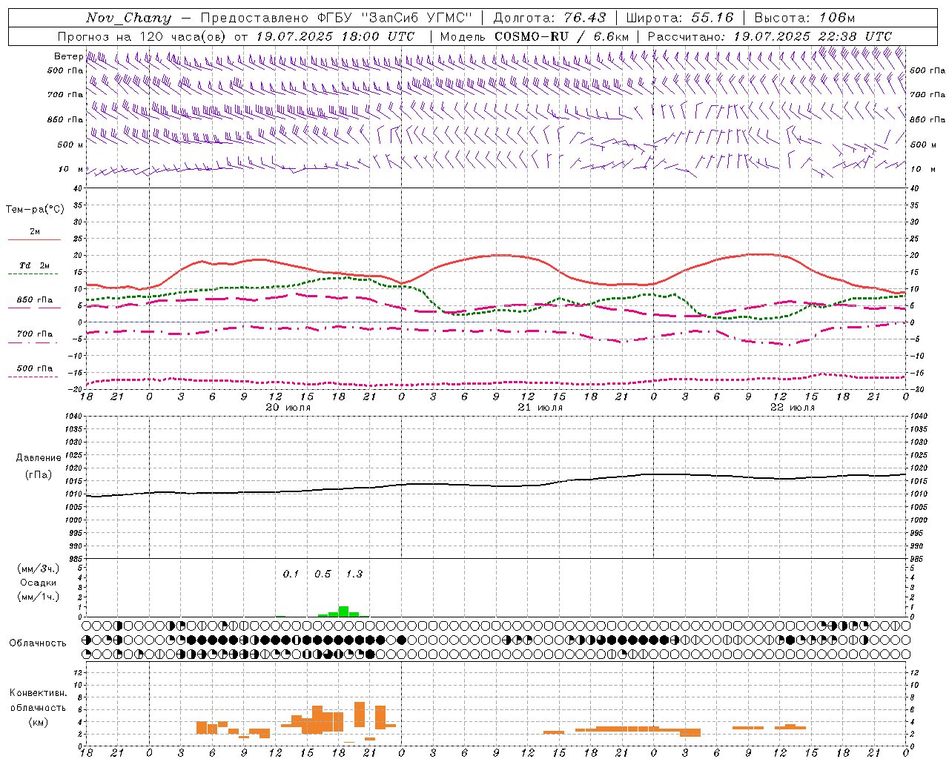Click the "Давление" pressure label
The height and width of the screenshot is (759, 949).
pyautogui.click(x=39, y=458)
